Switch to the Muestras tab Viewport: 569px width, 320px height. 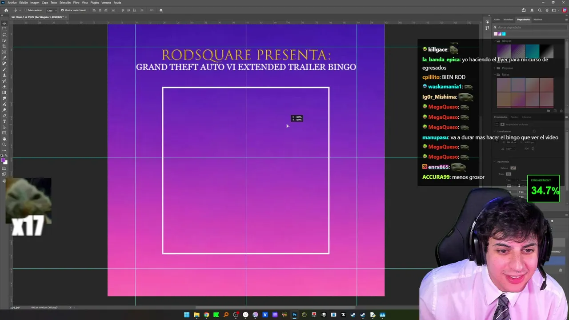[x=508, y=20]
